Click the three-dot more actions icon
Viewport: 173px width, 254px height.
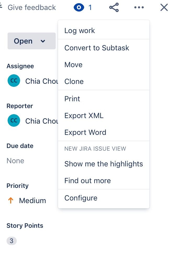(139, 8)
